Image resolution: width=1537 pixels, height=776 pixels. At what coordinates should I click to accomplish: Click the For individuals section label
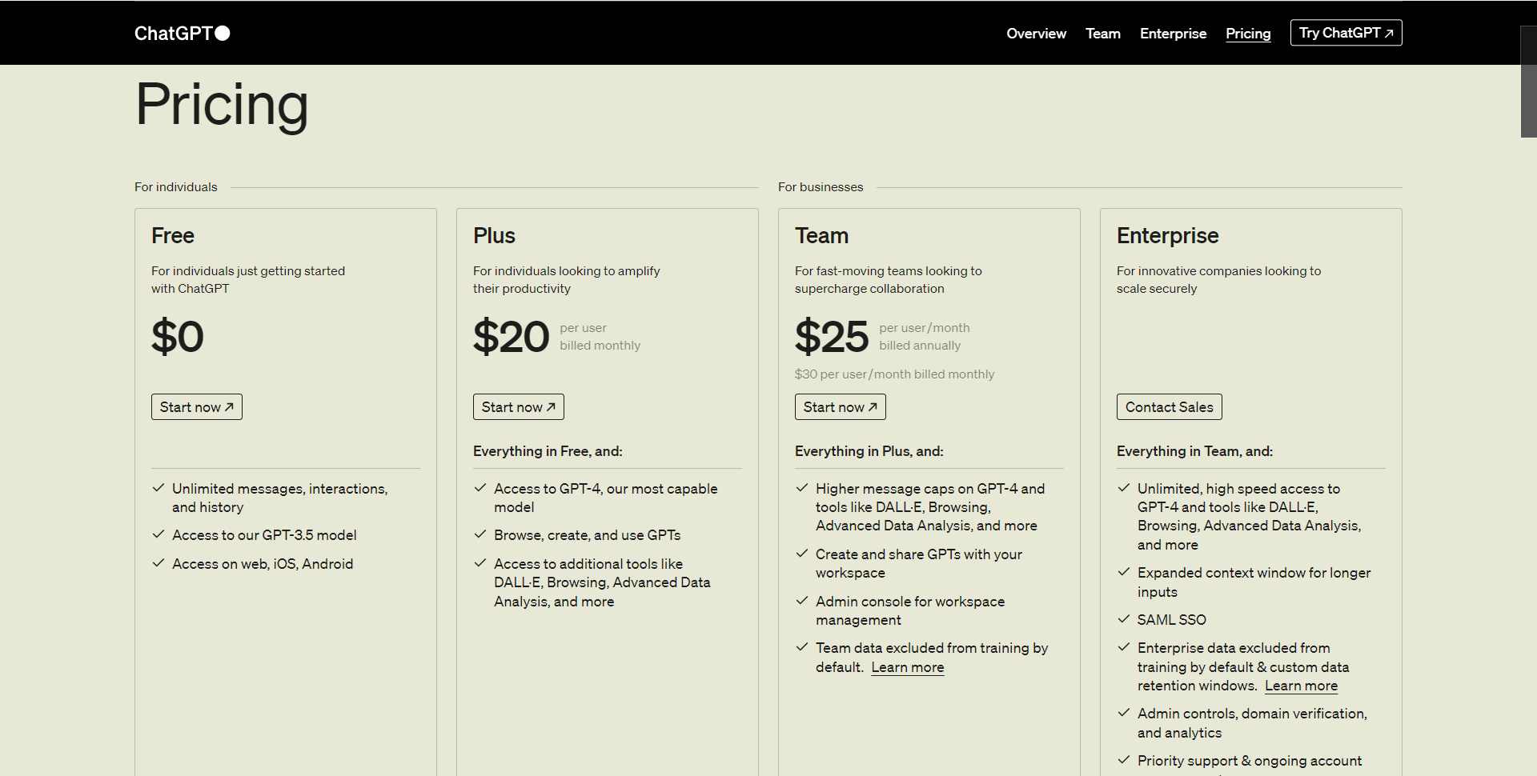pos(176,187)
